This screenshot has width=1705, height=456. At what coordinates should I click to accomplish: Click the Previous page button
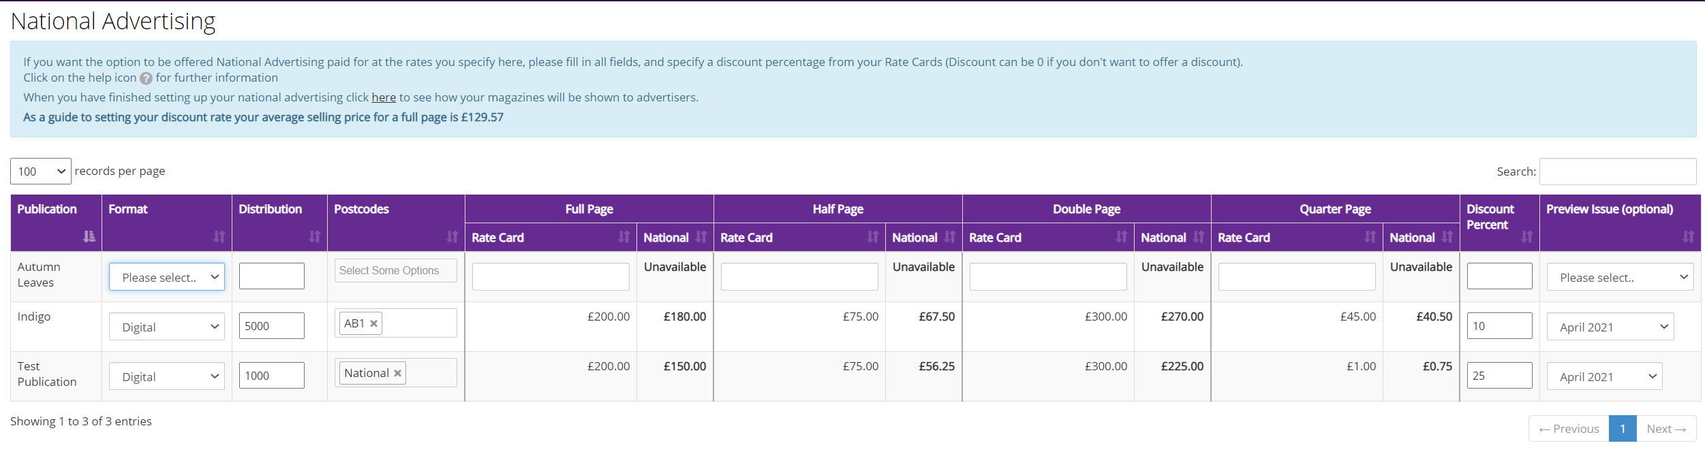1569,429
